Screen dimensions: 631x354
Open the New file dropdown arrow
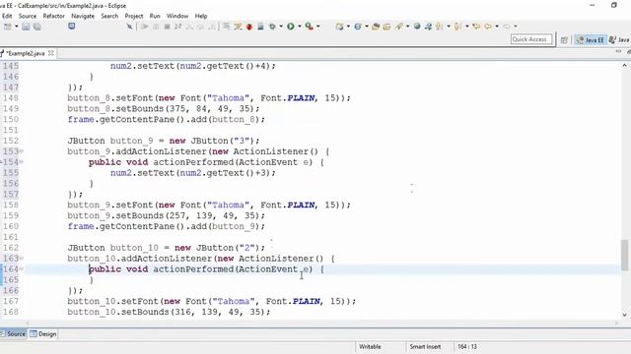[17, 27]
